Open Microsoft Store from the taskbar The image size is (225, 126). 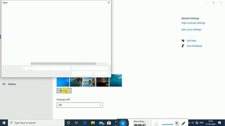(109, 123)
